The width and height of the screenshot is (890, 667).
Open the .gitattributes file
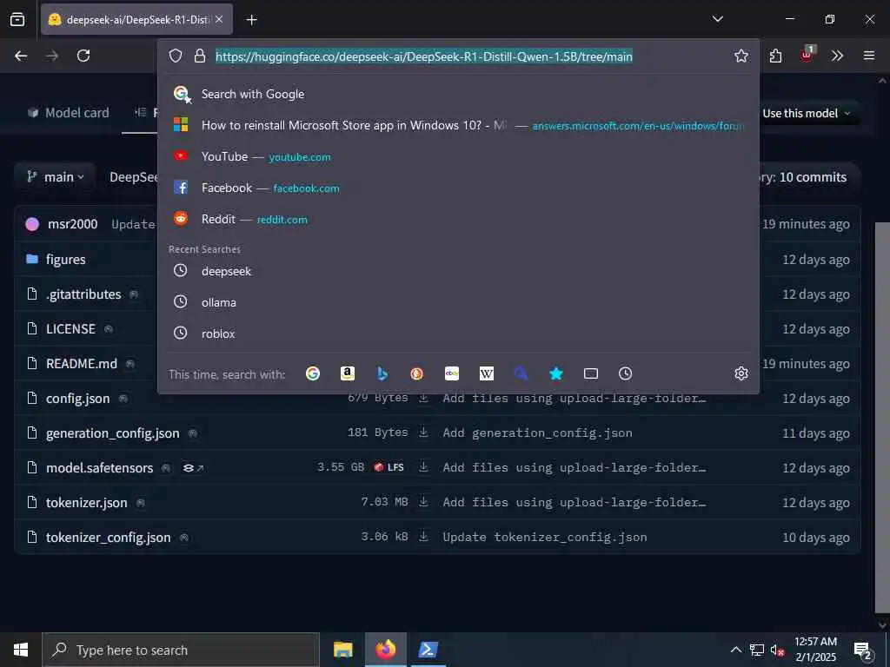tap(83, 294)
